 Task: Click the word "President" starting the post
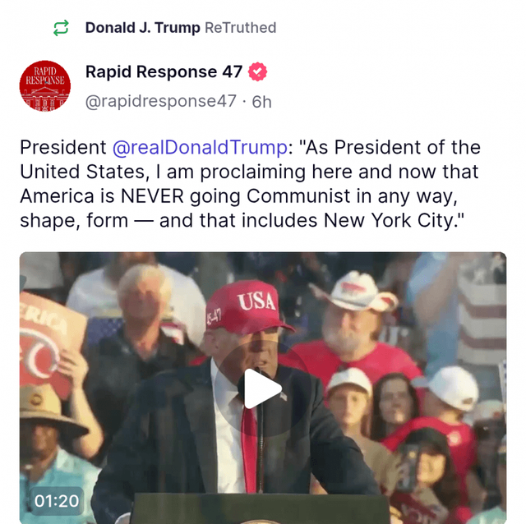pos(62,149)
